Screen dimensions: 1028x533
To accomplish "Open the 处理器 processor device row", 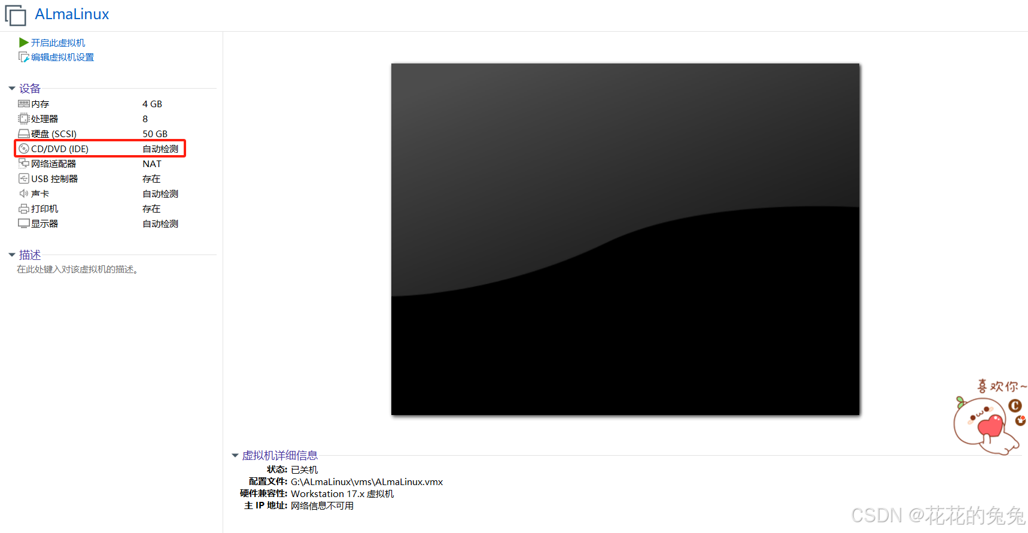I will [x=99, y=119].
